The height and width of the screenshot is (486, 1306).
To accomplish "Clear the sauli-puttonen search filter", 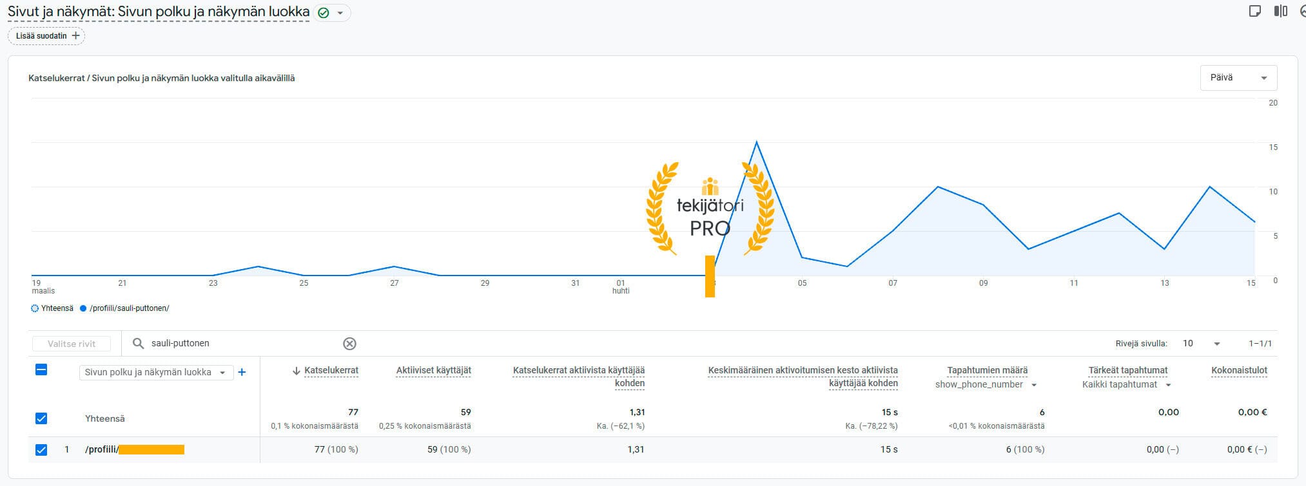I will (349, 344).
